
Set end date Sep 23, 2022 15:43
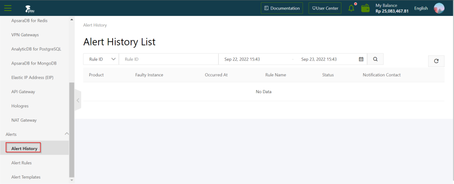(319, 59)
